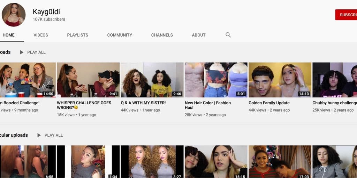Click Q & A WITH MY SISTER! title
This screenshot has width=357, height=178.
143,103
